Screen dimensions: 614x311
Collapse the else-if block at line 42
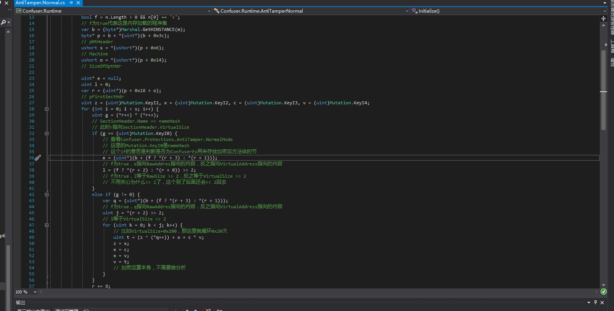(x=47, y=194)
